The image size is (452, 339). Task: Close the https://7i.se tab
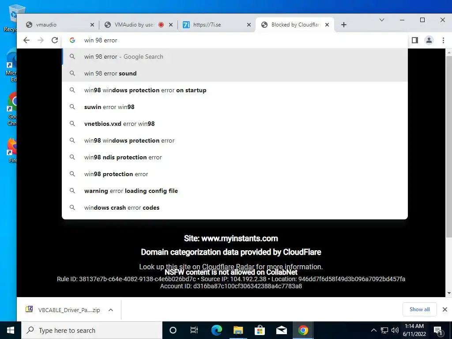[249, 25]
